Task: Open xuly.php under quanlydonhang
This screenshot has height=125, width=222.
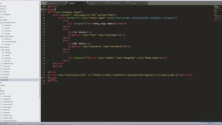Action: pyautogui.click(x=7, y=44)
